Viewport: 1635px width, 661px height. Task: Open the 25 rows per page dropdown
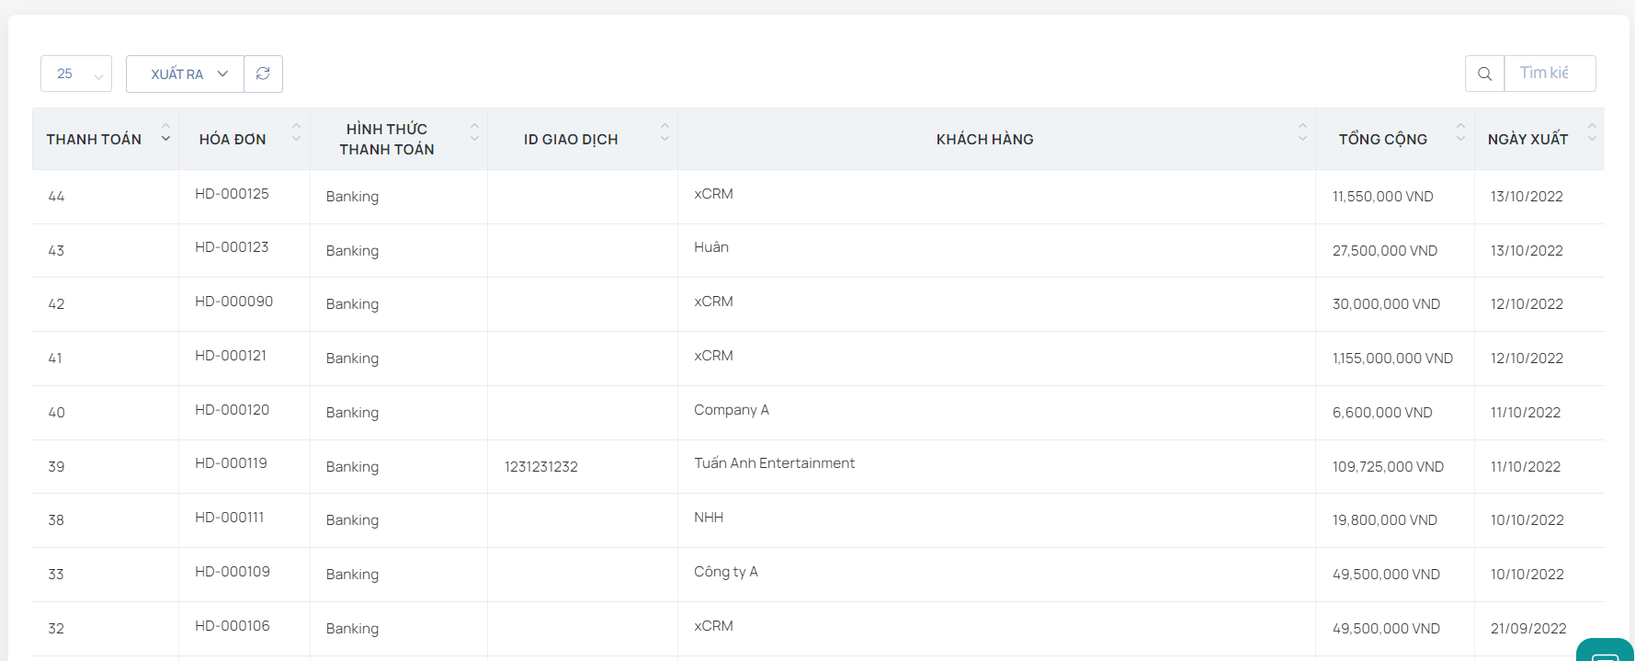click(x=76, y=74)
